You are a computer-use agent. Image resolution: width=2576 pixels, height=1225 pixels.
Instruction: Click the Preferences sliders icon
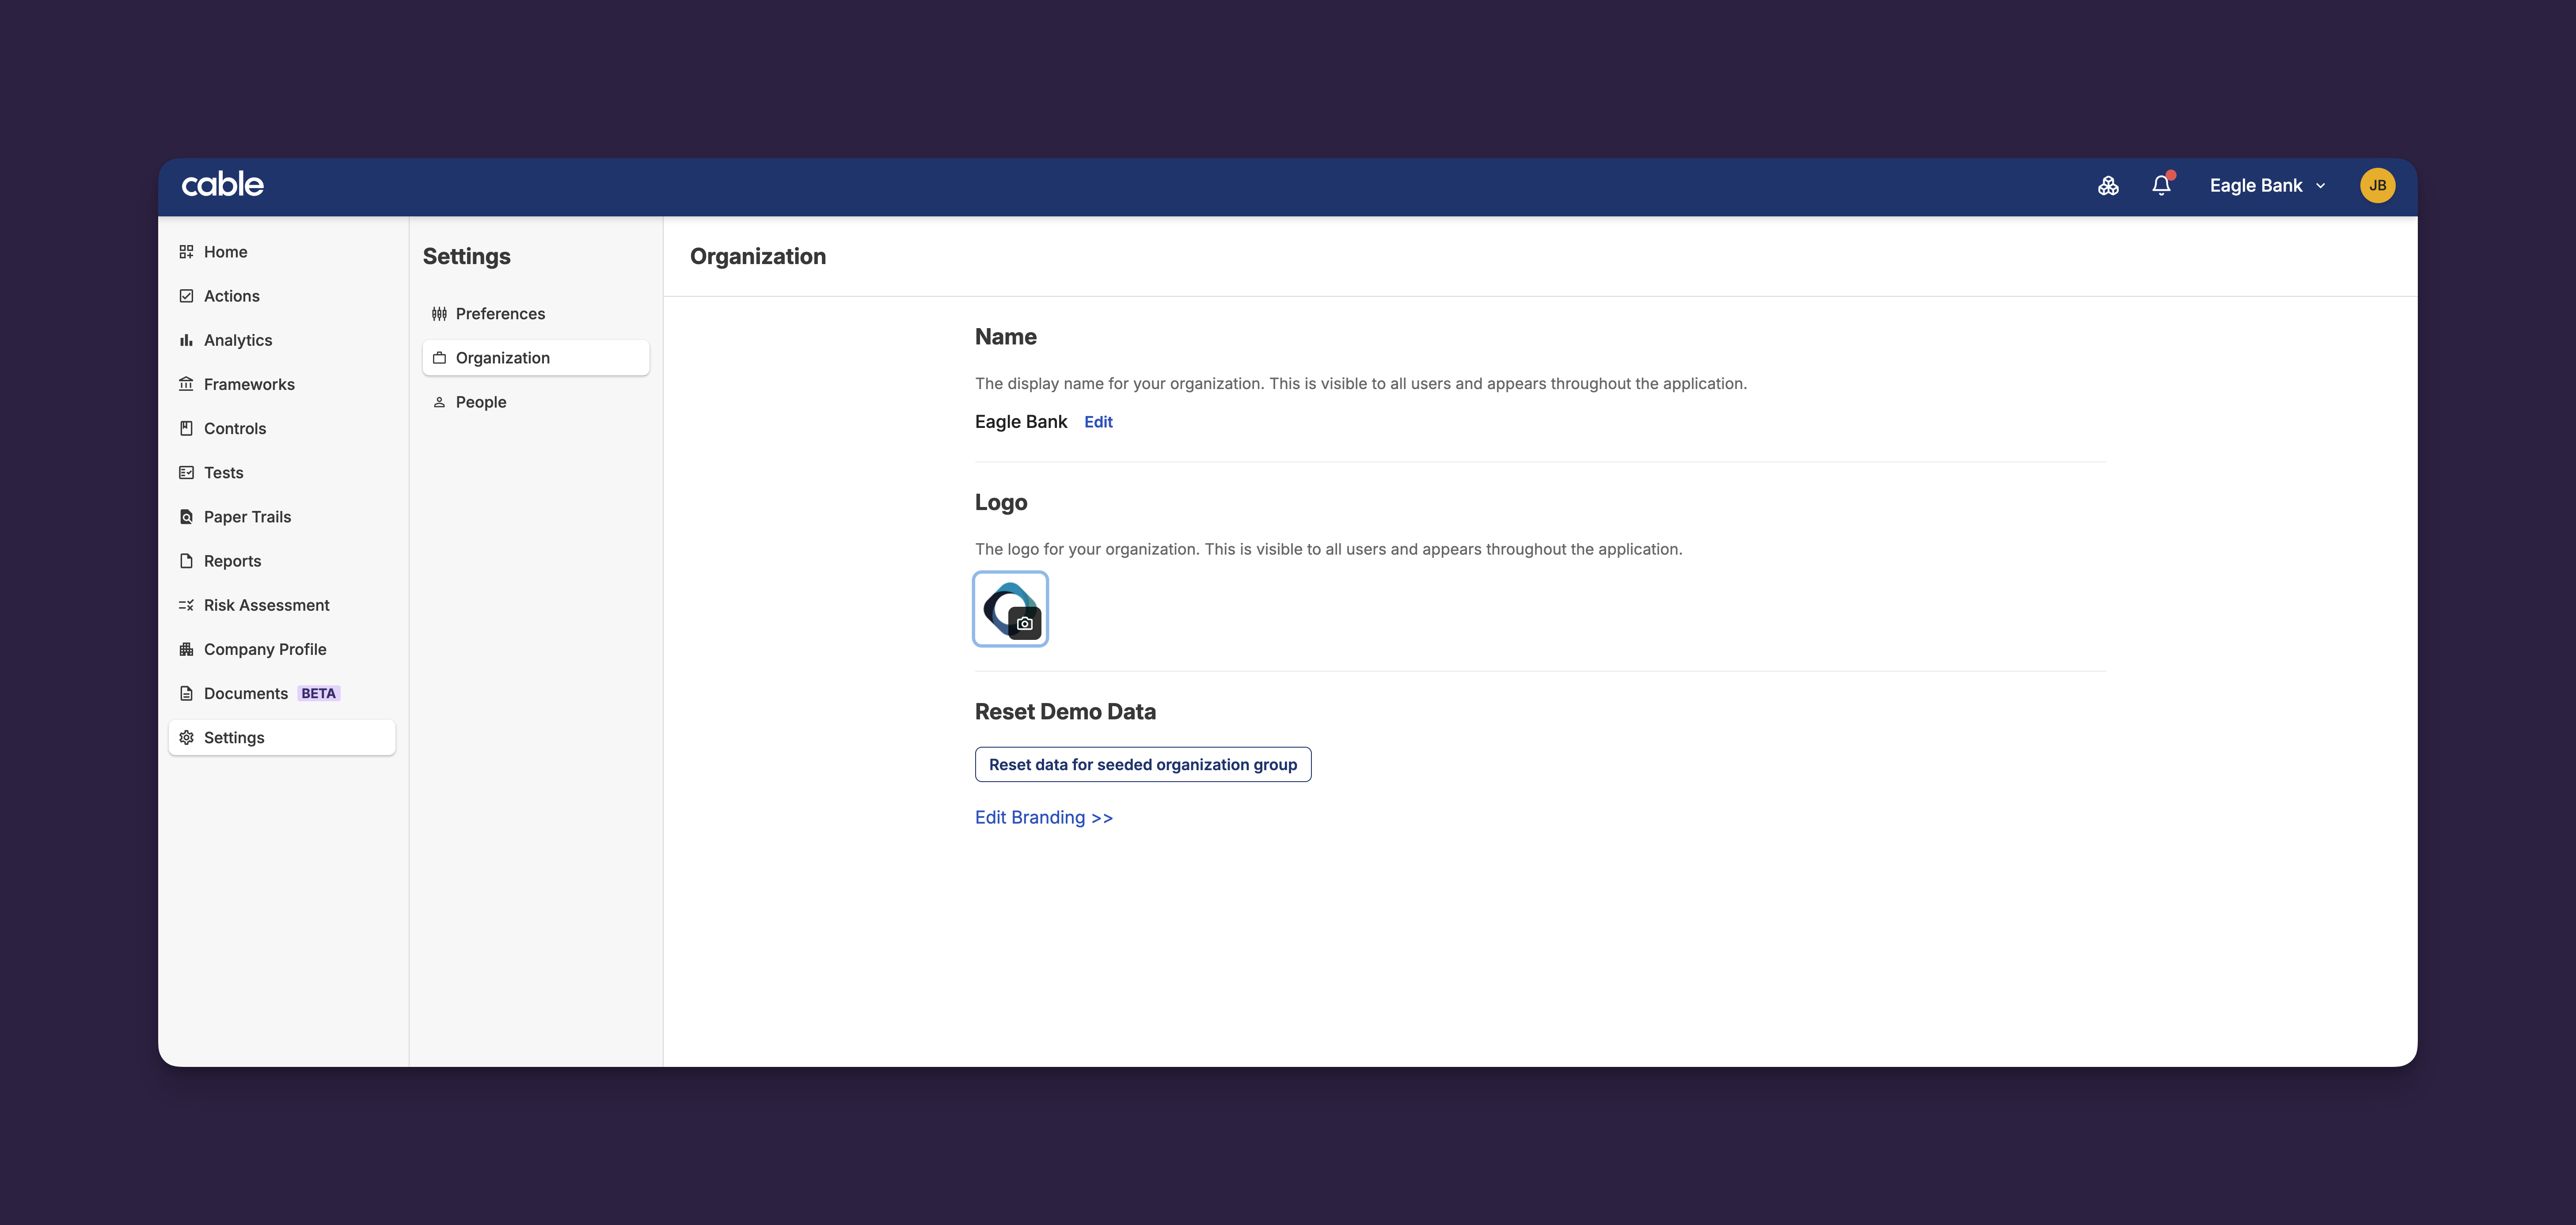click(x=439, y=314)
